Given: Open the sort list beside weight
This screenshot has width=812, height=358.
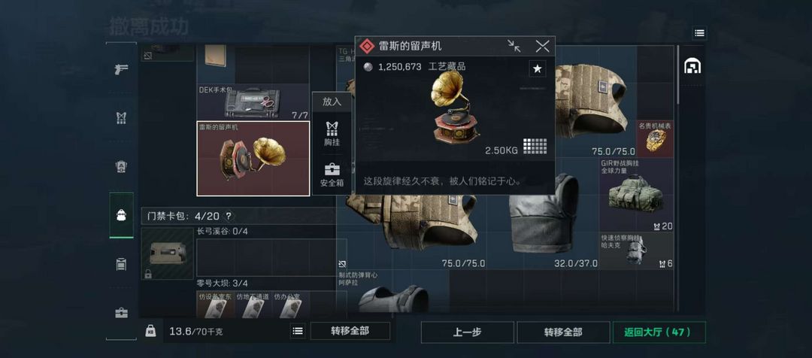Looking at the screenshot, I should click(297, 331).
